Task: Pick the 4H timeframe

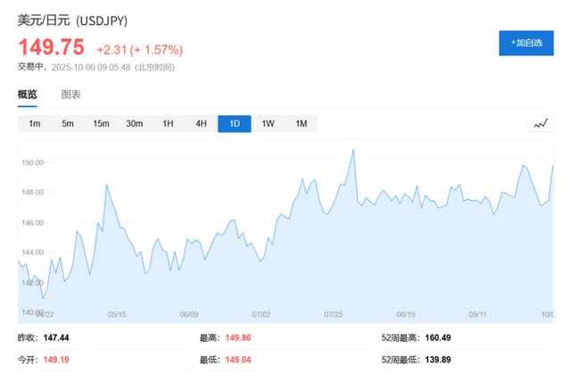Action: 201,124
